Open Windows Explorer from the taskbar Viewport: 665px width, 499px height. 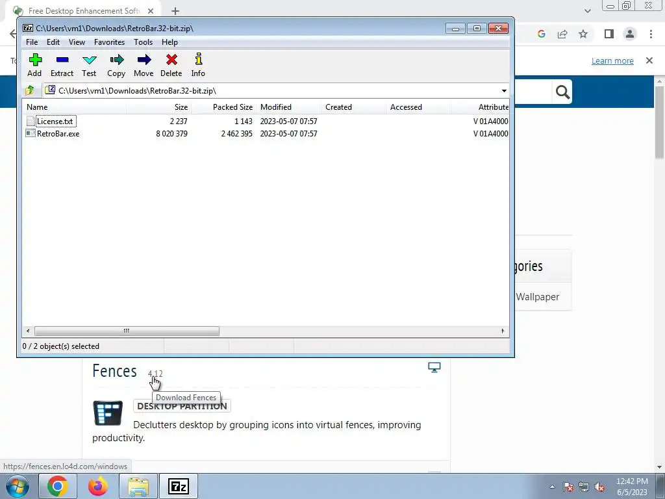click(x=138, y=486)
